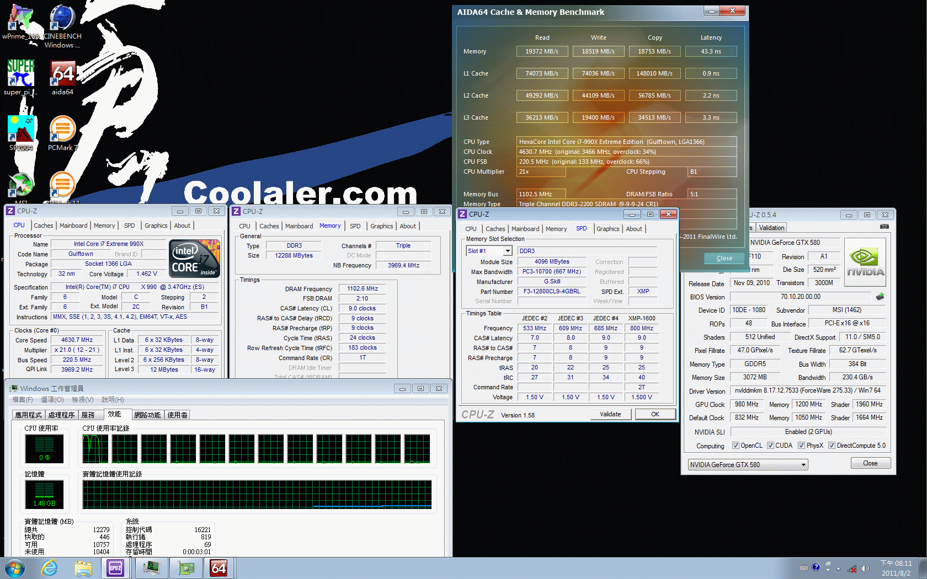Open the Windows Start menu orb
This screenshot has width=927, height=579.
tap(14, 568)
